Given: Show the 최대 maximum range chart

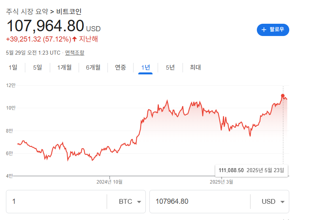Looking at the screenshot, I should pyautogui.click(x=195, y=68).
